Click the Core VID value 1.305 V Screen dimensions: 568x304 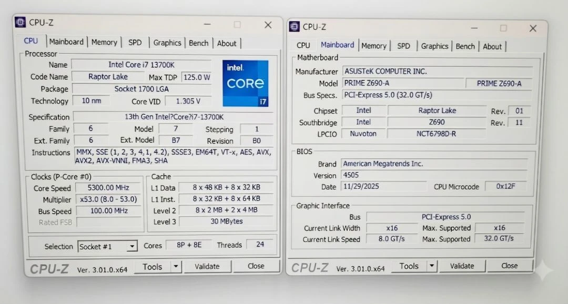tap(188, 101)
